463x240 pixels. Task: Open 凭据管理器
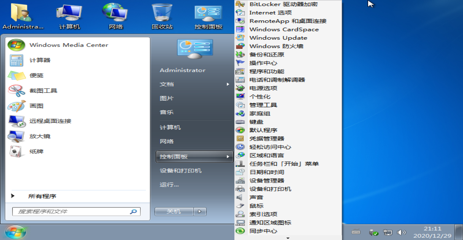point(288,139)
